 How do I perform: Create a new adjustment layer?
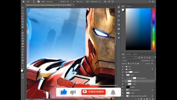coord(144,99)
